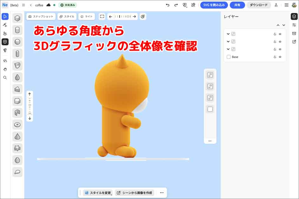Lock the first layer group

tap(275, 34)
